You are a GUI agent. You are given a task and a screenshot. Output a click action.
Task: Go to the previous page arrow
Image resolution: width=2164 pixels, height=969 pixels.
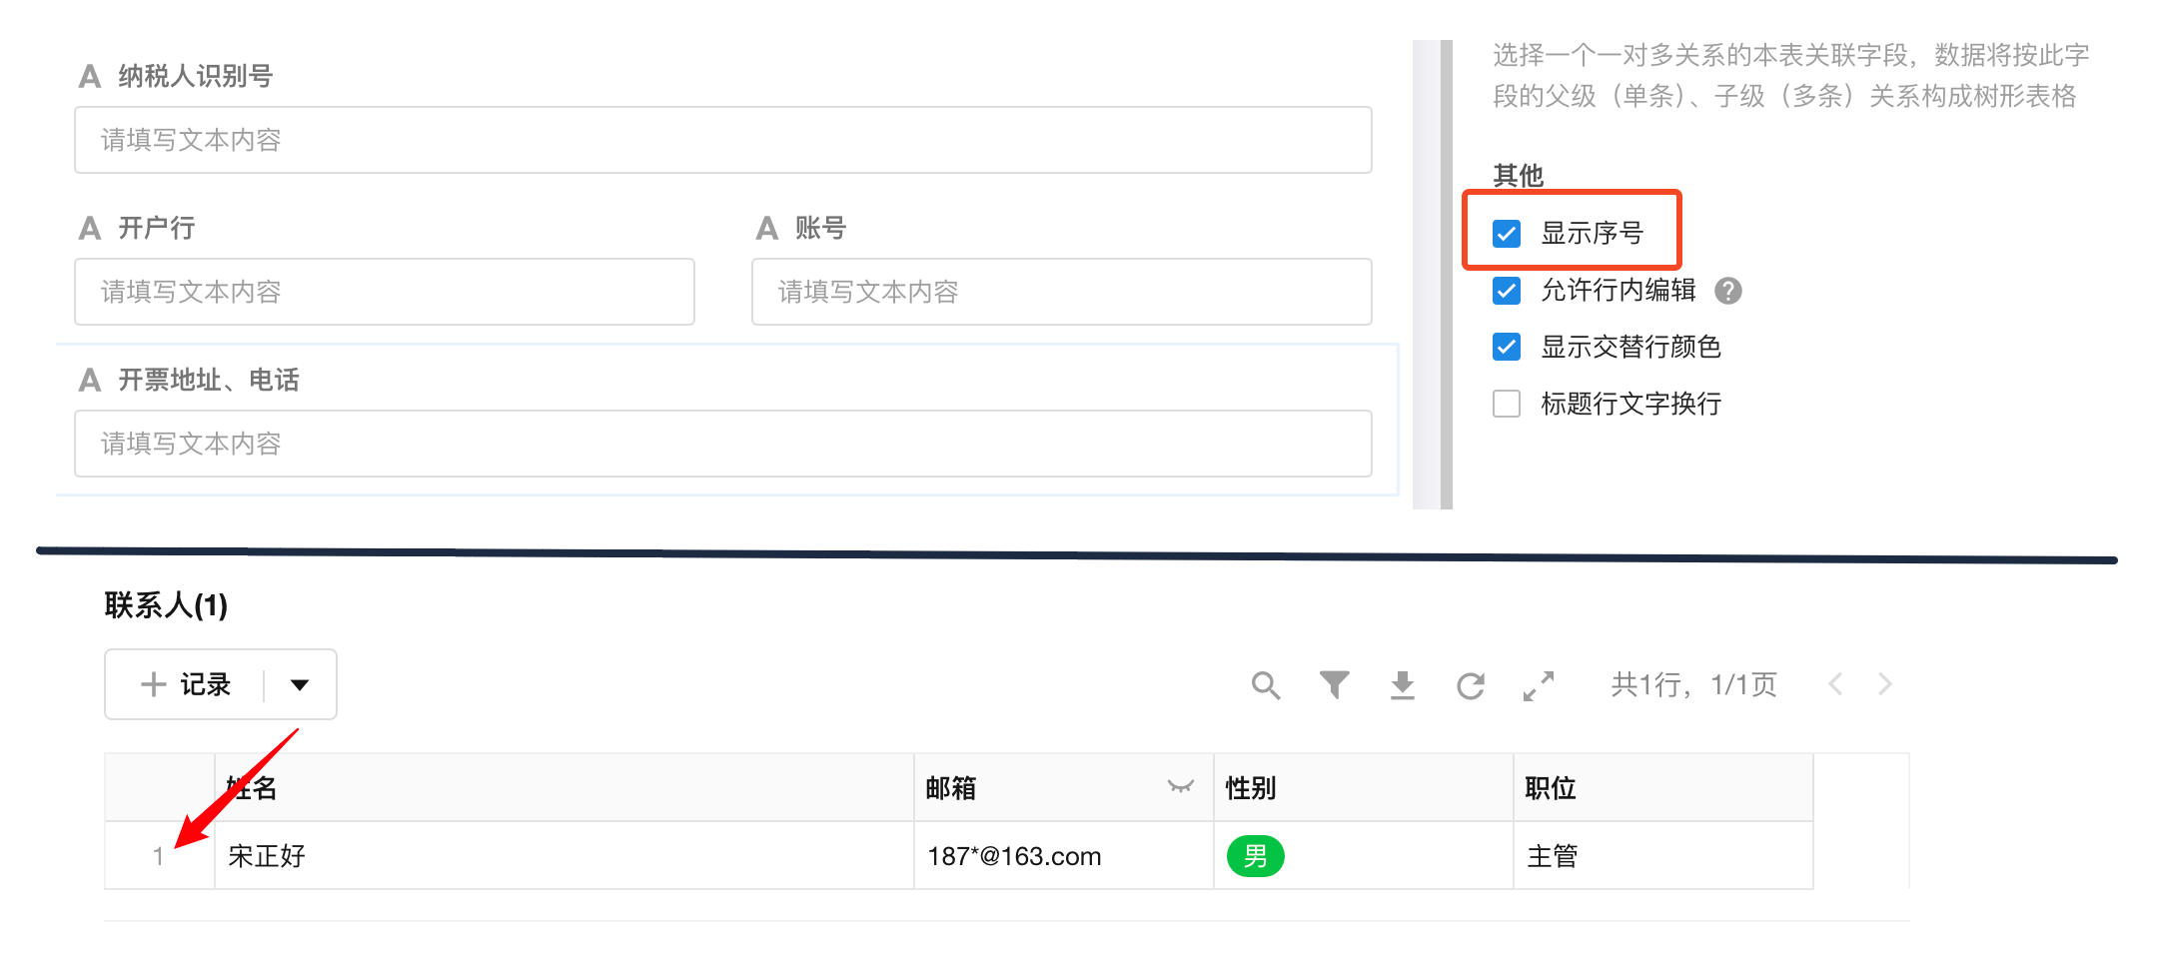[x=1835, y=684]
